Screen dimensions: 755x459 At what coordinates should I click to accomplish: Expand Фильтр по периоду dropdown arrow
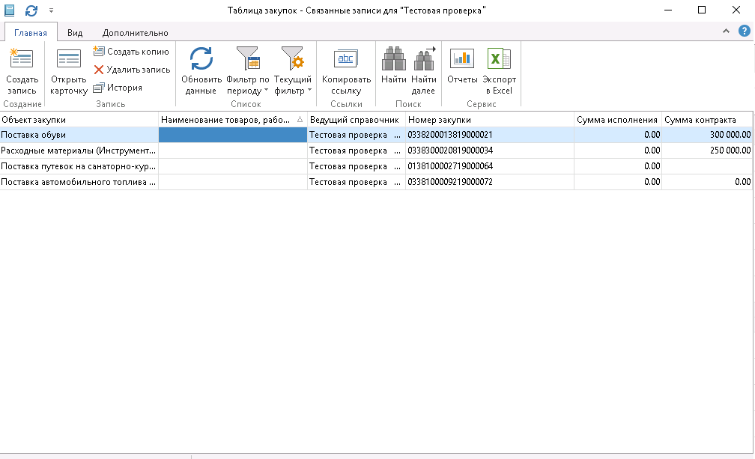267,90
